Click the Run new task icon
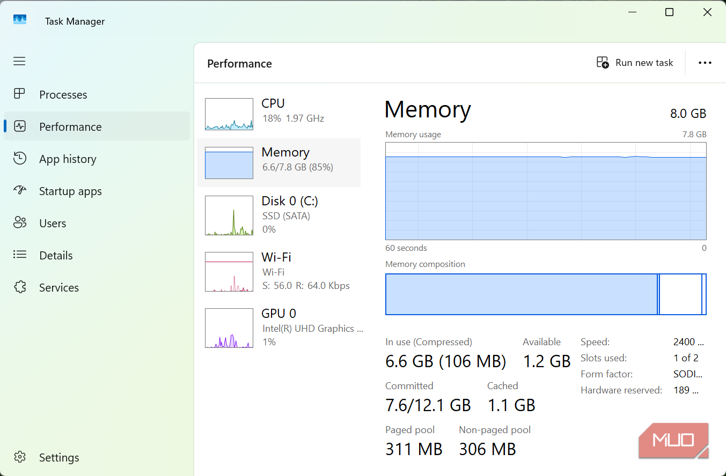Screen dimensions: 726x476 [x=603, y=63]
